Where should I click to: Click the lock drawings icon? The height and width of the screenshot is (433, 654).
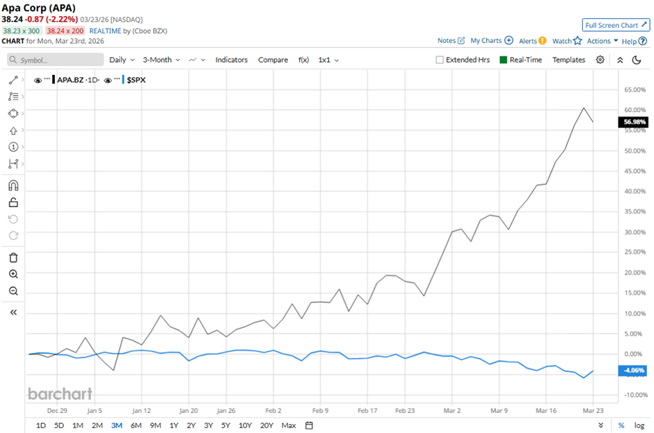pos(13,202)
